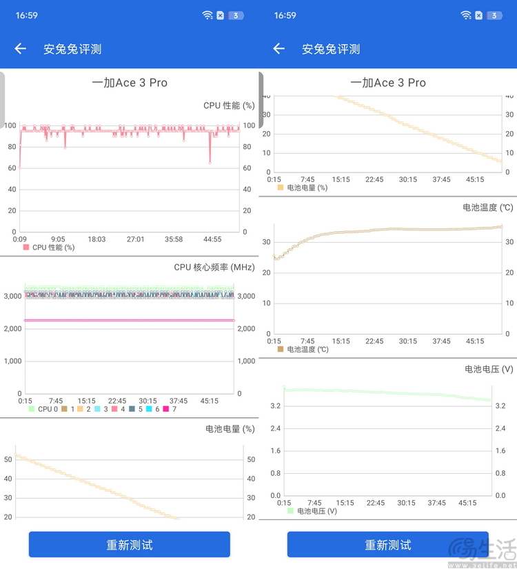Tap the X SIM icon in the right status bar
Screen dimensions: 517x569
click(479, 15)
